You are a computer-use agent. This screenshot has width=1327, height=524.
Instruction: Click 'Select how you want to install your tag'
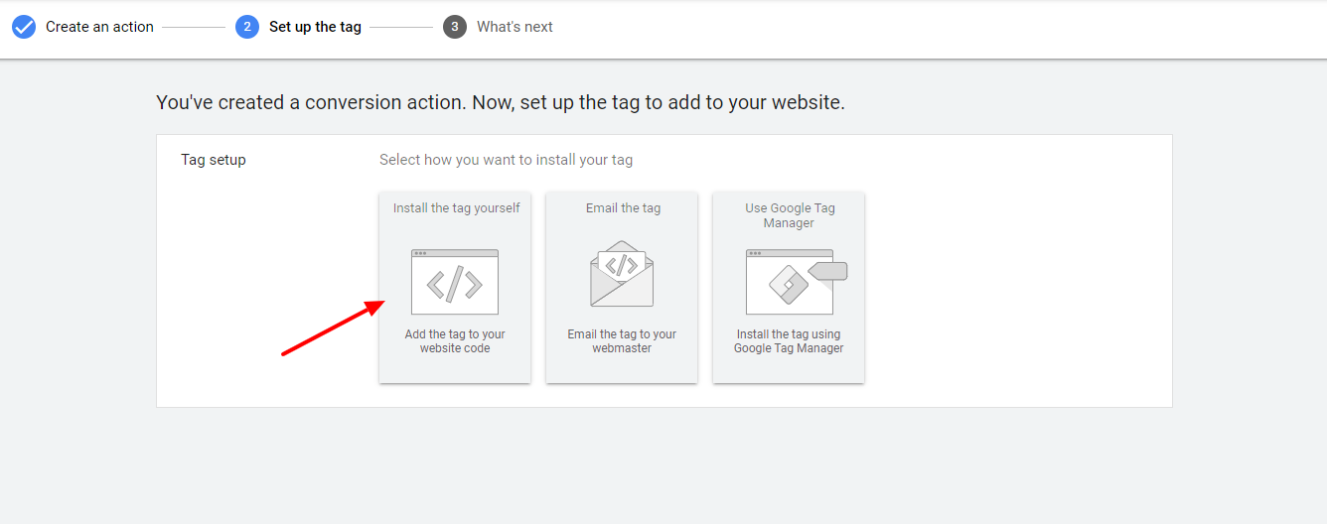[506, 160]
